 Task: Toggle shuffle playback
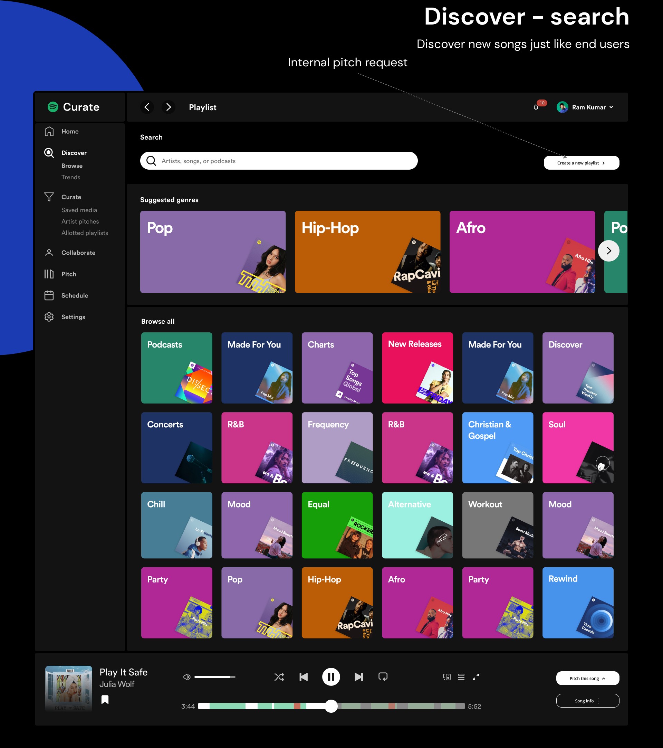tap(279, 677)
